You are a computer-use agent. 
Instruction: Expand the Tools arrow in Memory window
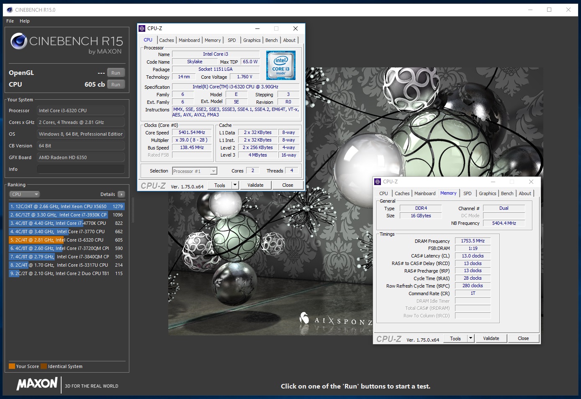tap(470, 338)
